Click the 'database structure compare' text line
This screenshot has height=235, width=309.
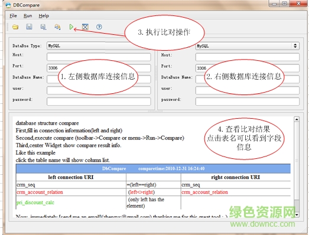tap(47, 123)
